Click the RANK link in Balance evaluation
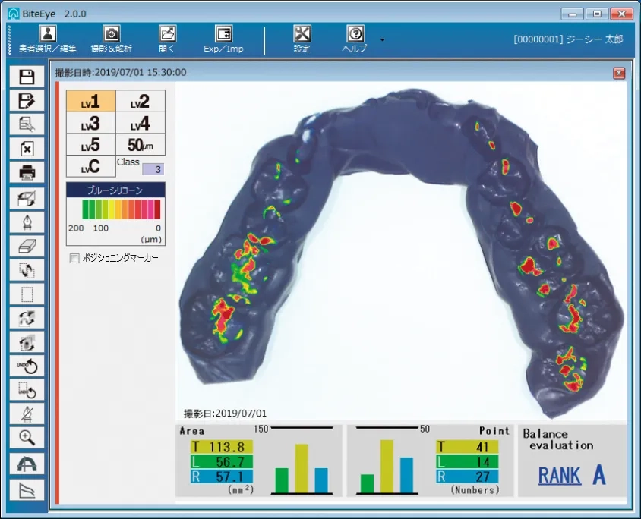This screenshot has width=641, height=519. coord(560,476)
